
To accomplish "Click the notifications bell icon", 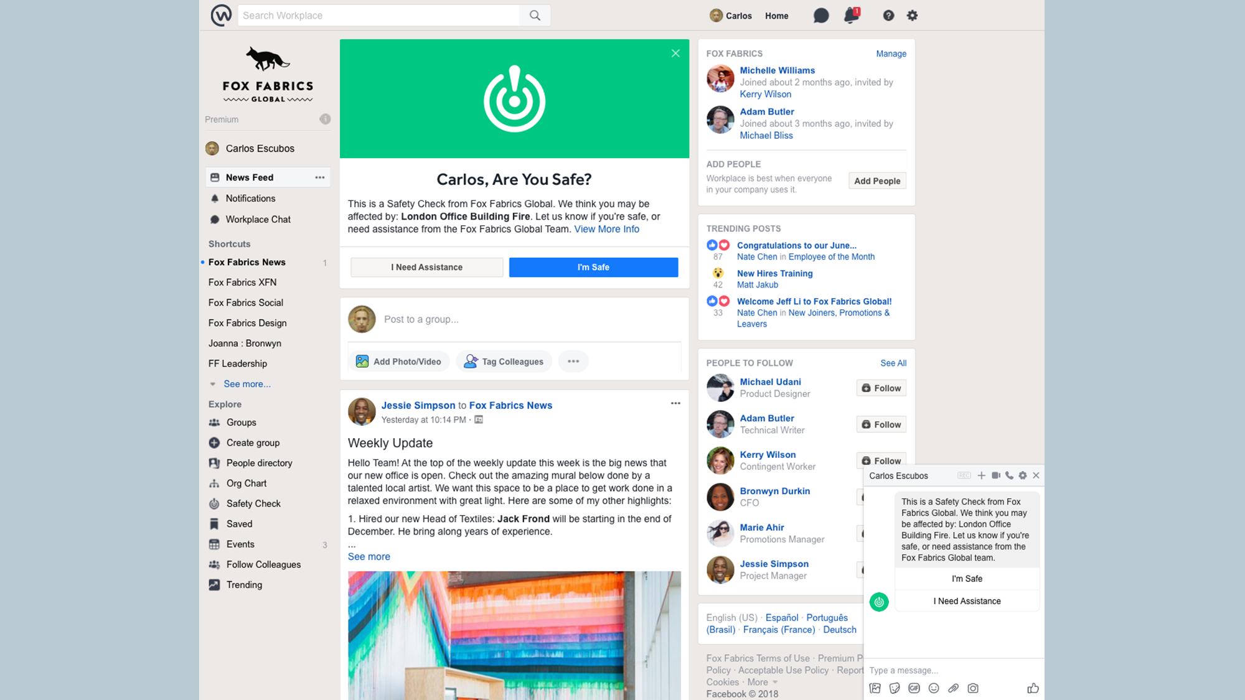I will click(x=848, y=16).
